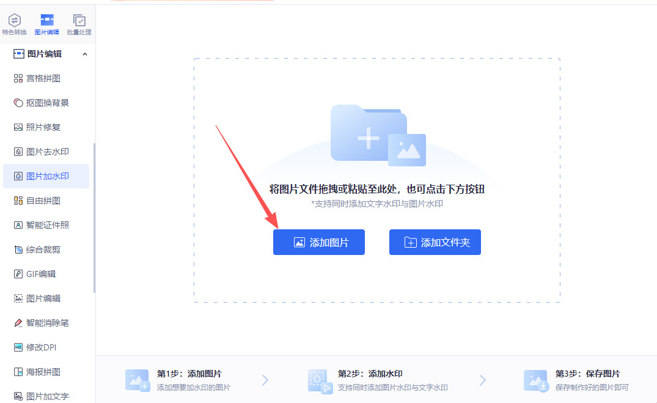The height and width of the screenshot is (403, 657).
Task: Select 图片加水印 menu label
Action: [x=47, y=176]
